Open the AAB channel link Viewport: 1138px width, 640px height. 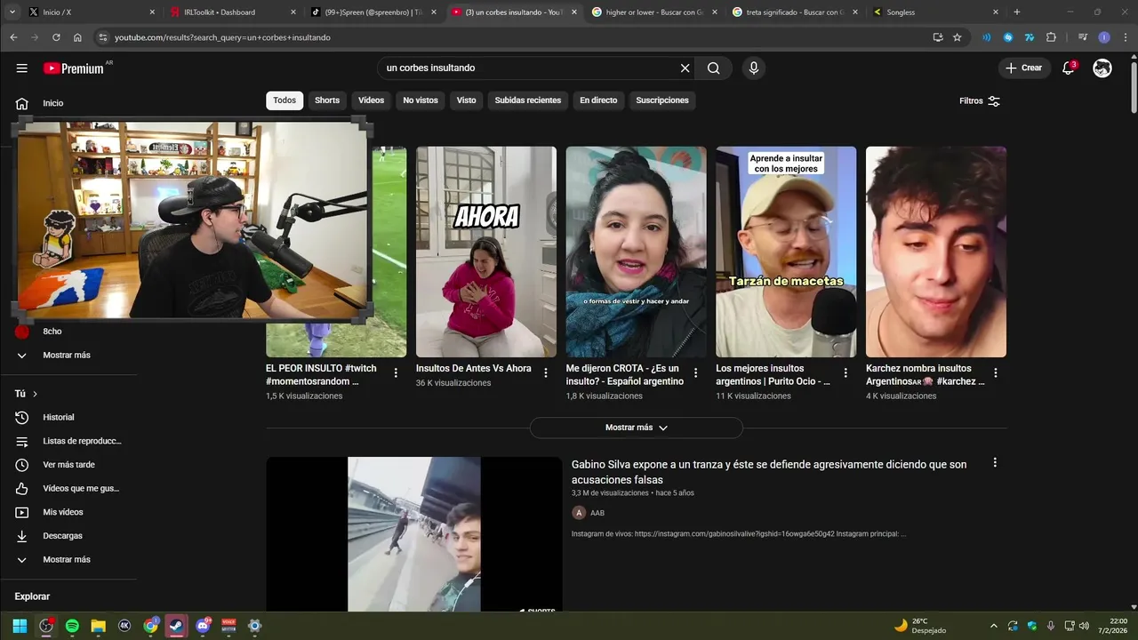(597, 513)
